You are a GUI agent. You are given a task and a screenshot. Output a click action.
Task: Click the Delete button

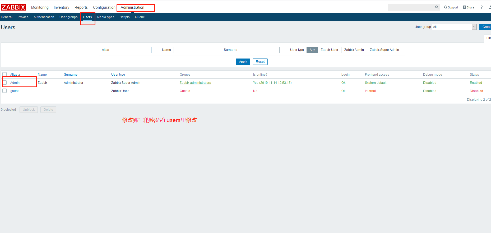pos(48,110)
